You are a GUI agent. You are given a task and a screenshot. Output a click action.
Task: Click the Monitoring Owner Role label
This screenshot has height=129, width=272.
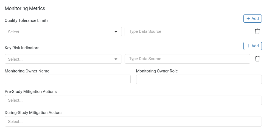tap(157, 71)
